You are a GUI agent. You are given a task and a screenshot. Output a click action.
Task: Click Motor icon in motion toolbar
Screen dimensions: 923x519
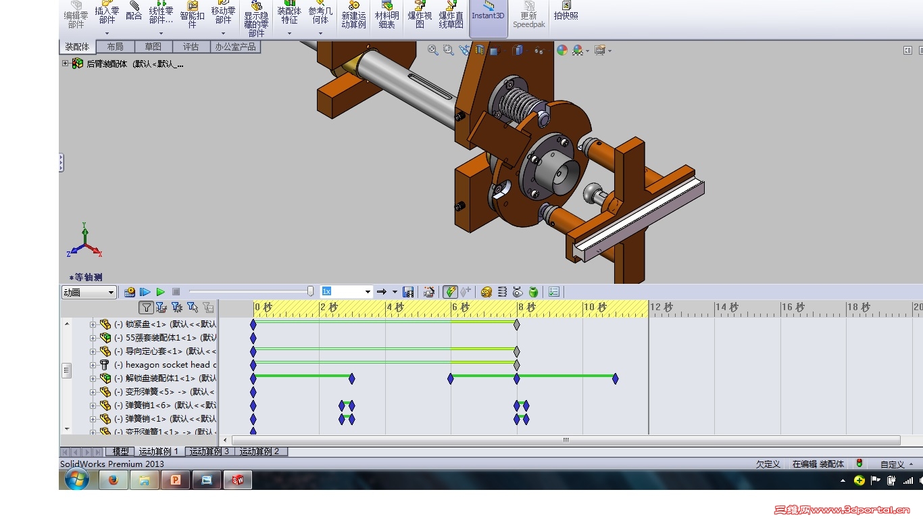pyautogui.click(x=487, y=292)
